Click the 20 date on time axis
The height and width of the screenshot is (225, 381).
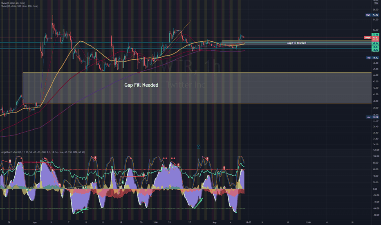pyautogui.click(x=141, y=222)
